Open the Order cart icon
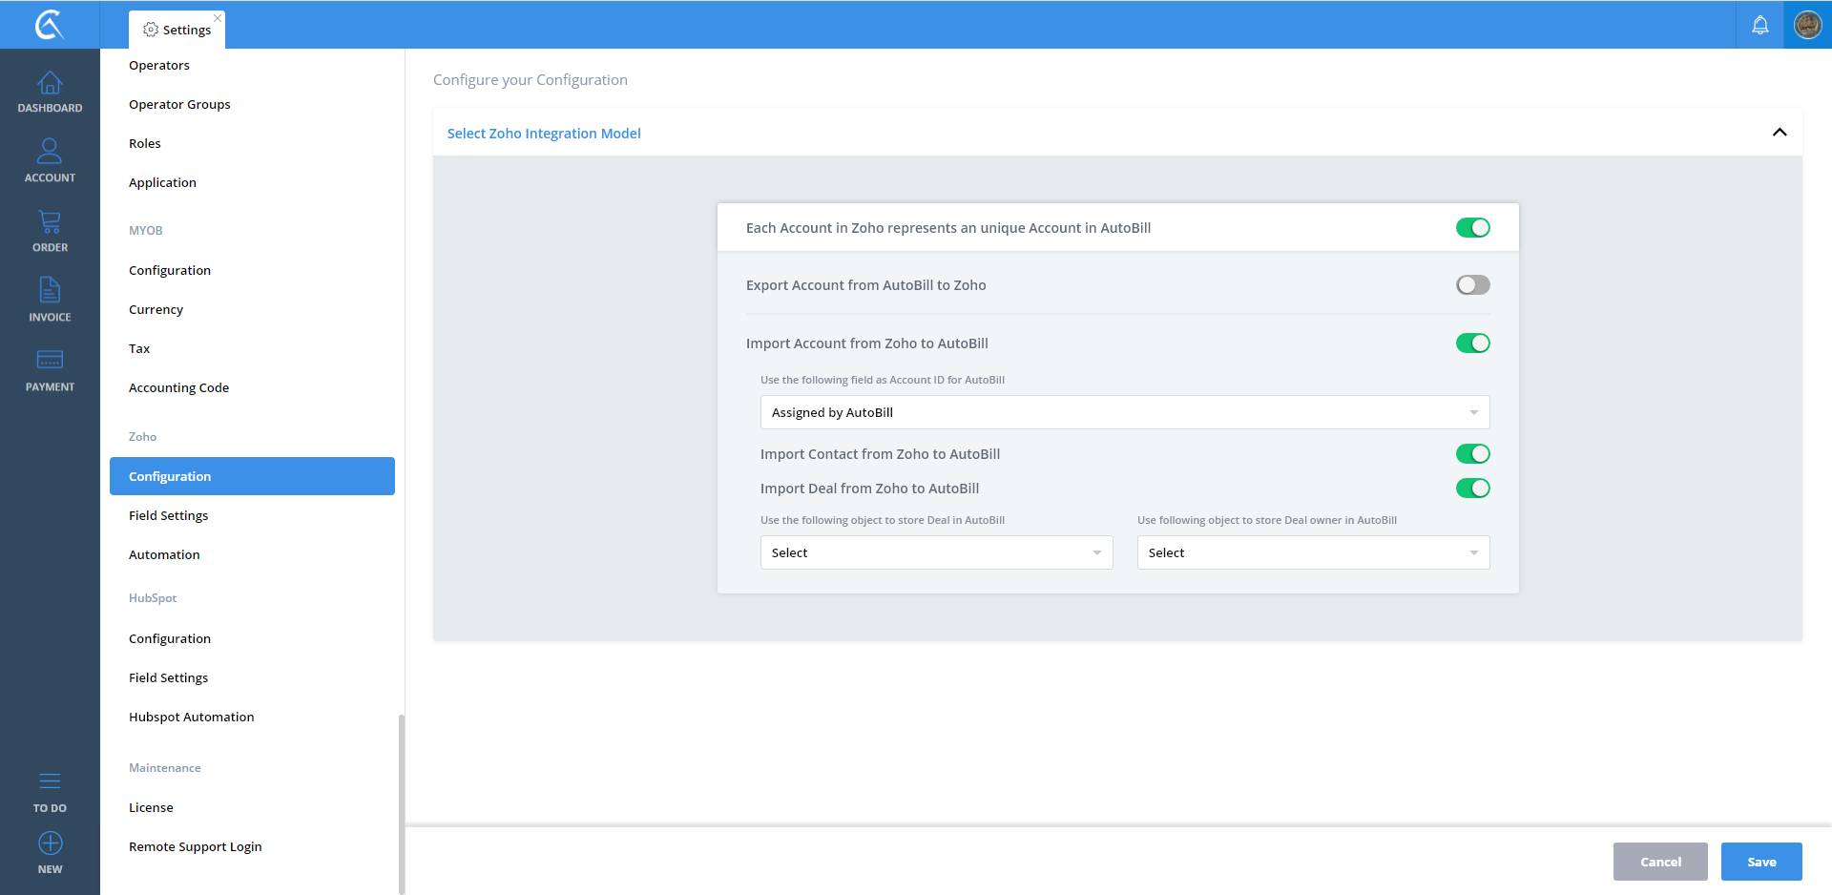1832x895 pixels. [50, 223]
